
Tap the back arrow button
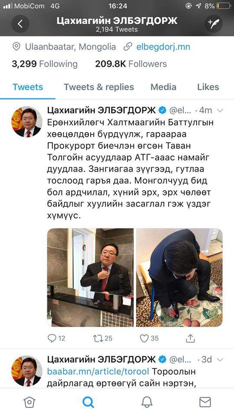click(x=20, y=24)
